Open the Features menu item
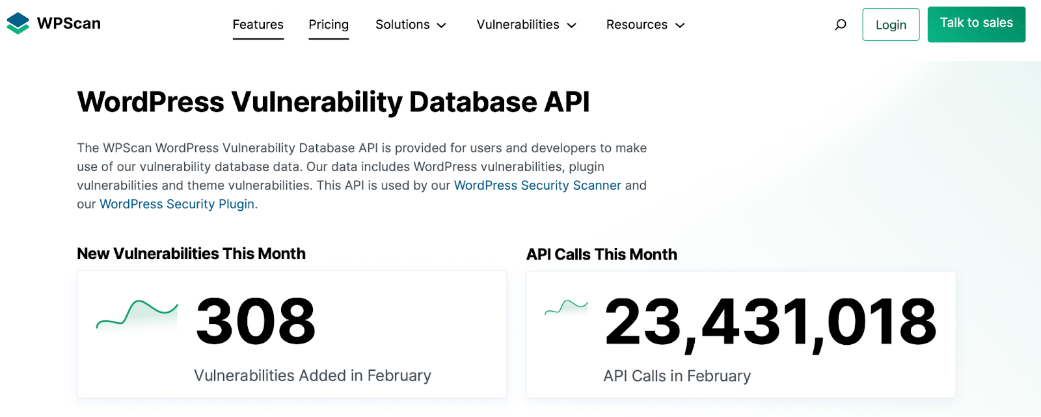The width and height of the screenshot is (1041, 417). point(258,25)
